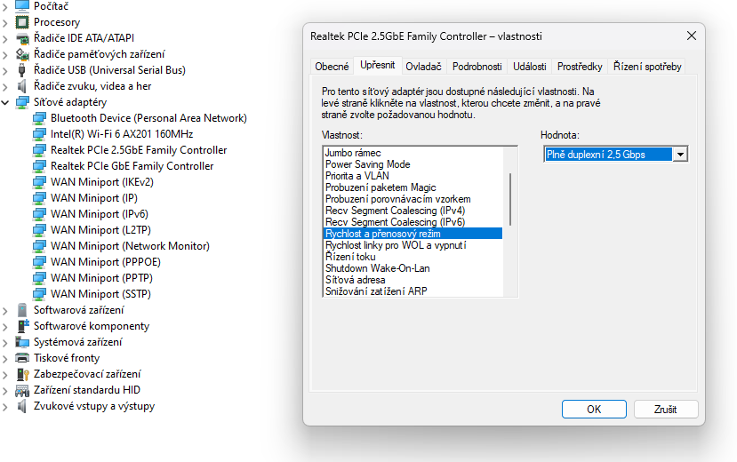
Task: Open the Řízení spotřeby tab
Action: (647, 67)
